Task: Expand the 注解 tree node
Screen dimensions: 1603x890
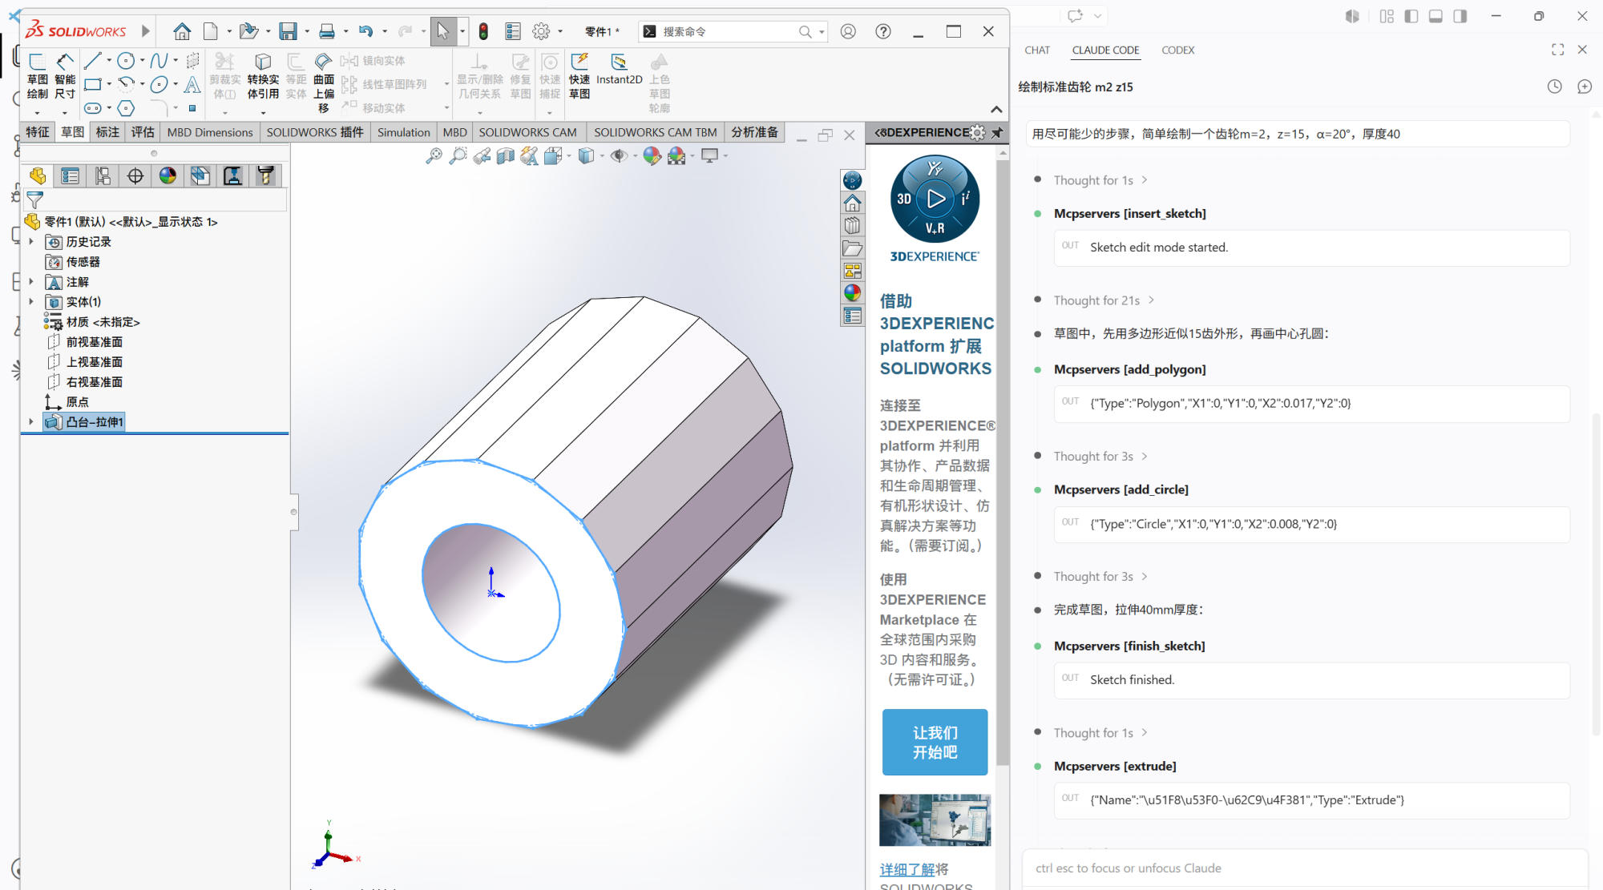Action: (31, 281)
